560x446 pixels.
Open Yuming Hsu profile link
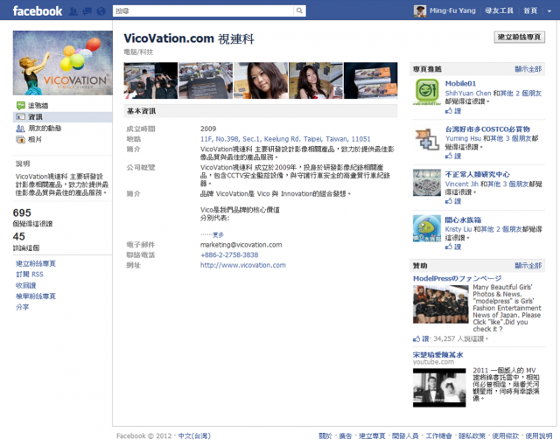click(463, 138)
